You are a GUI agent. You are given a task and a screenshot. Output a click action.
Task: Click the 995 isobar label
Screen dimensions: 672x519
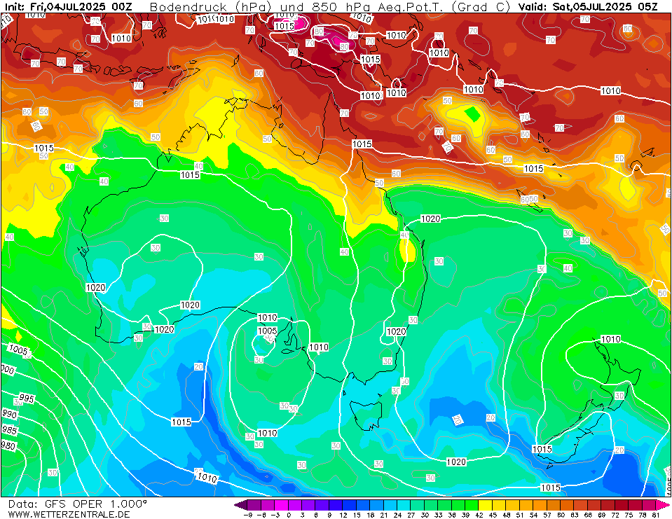click(x=27, y=399)
